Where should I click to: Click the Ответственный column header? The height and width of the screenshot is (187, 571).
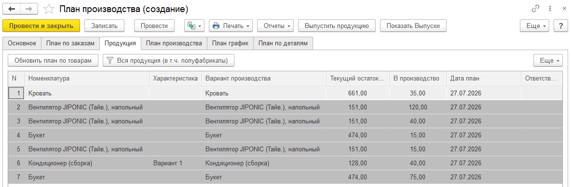542,78
